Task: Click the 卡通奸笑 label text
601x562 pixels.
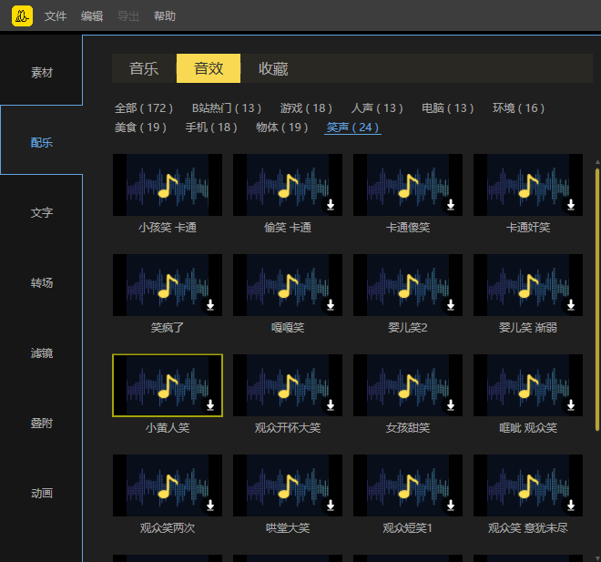Action: [528, 228]
